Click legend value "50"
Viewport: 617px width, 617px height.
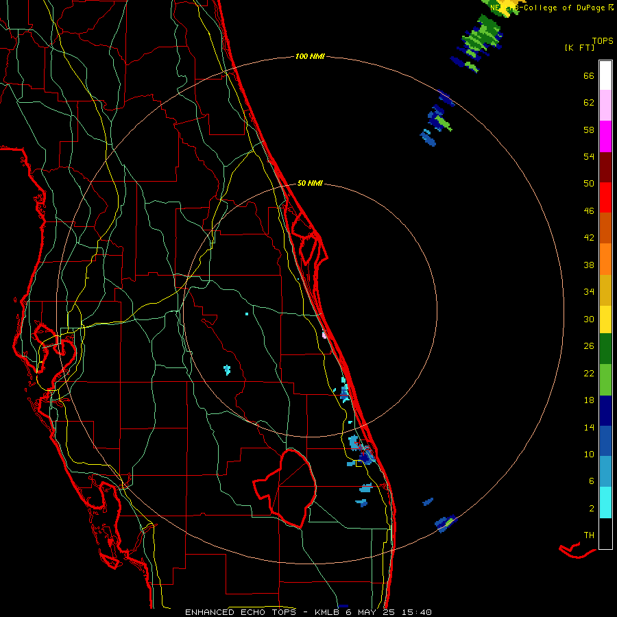coord(589,183)
